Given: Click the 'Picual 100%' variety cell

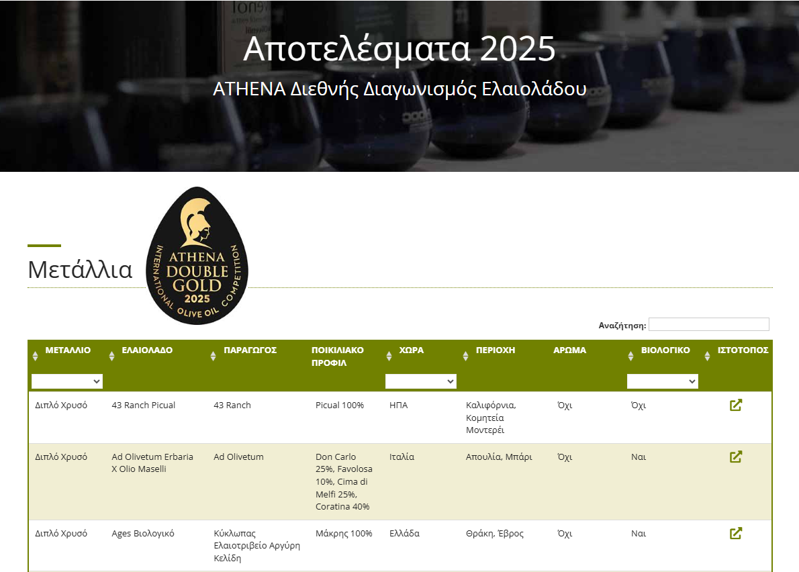Looking at the screenshot, I should [339, 405].
